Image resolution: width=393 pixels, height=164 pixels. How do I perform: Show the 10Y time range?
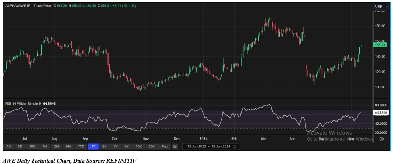pos(138,146)
